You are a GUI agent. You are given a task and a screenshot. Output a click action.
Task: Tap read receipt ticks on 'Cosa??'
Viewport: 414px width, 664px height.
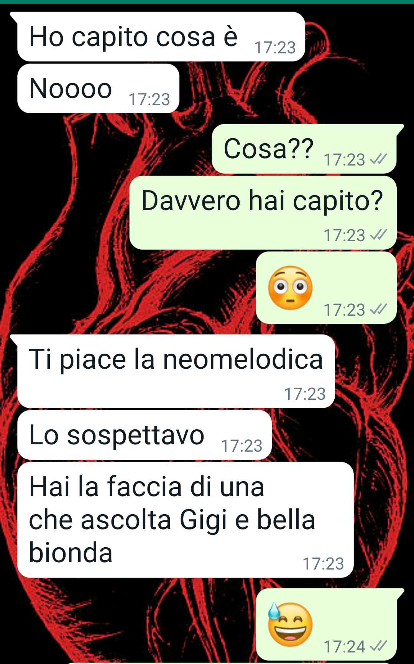point(378,159)
